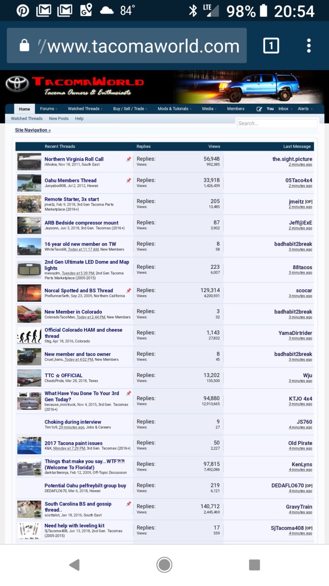Open the Chrome tab switcher showing 1 tab
This screenshot has height=586, width=329.
[x=271, y=46]
